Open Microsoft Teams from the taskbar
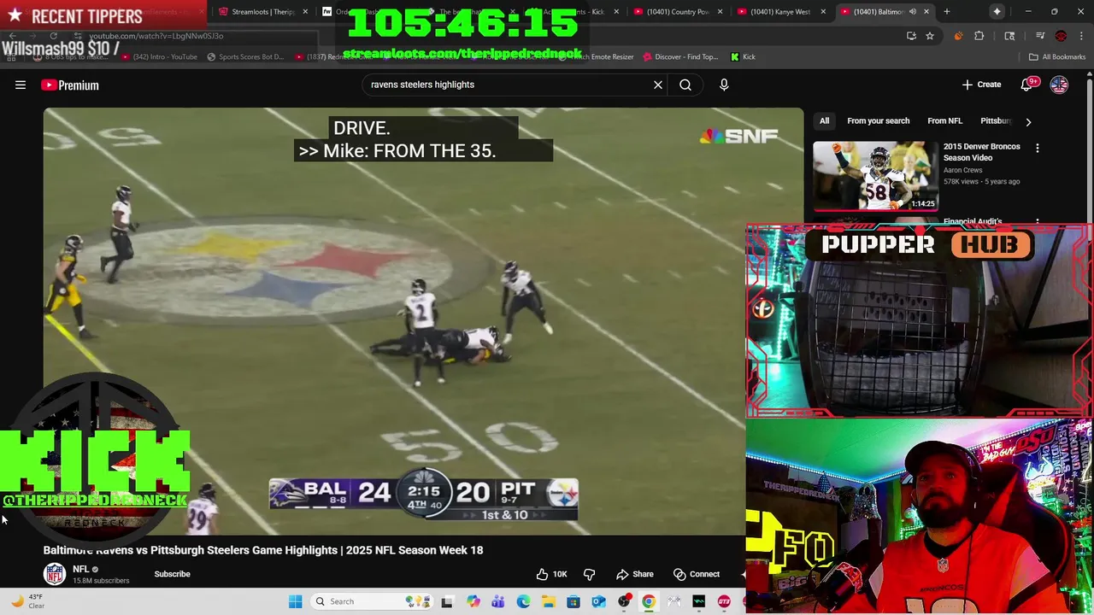The image size is (1094, 615). tap(497, 601)
